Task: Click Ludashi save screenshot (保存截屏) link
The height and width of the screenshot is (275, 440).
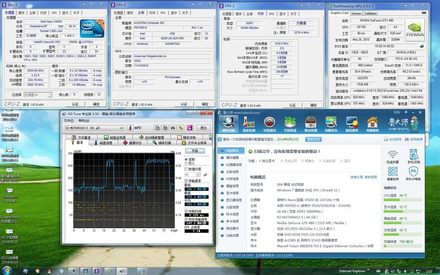Action: click(414, 140)
